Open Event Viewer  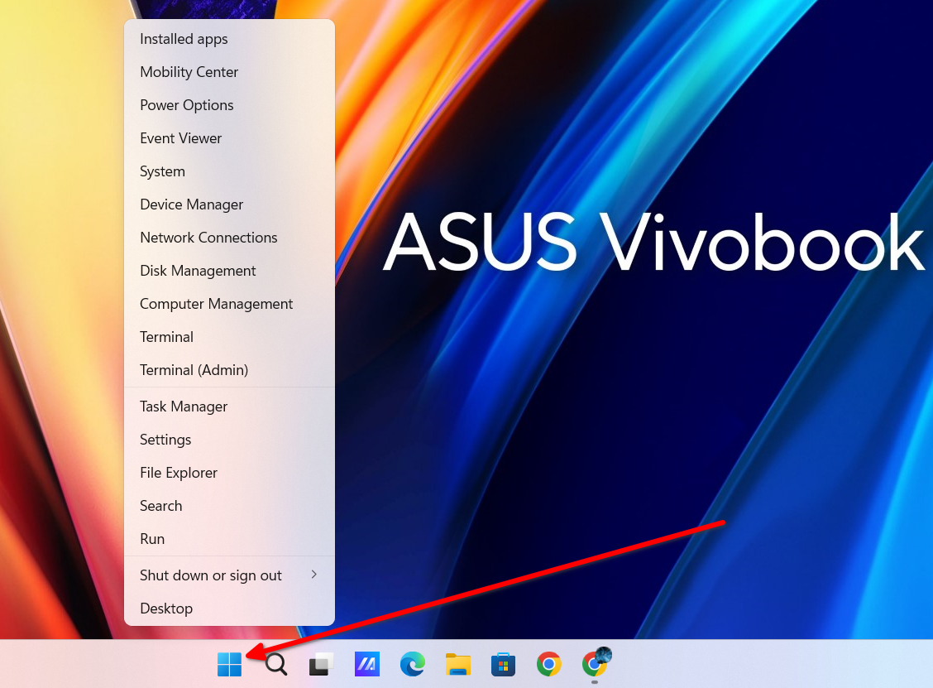click(229, 138)
